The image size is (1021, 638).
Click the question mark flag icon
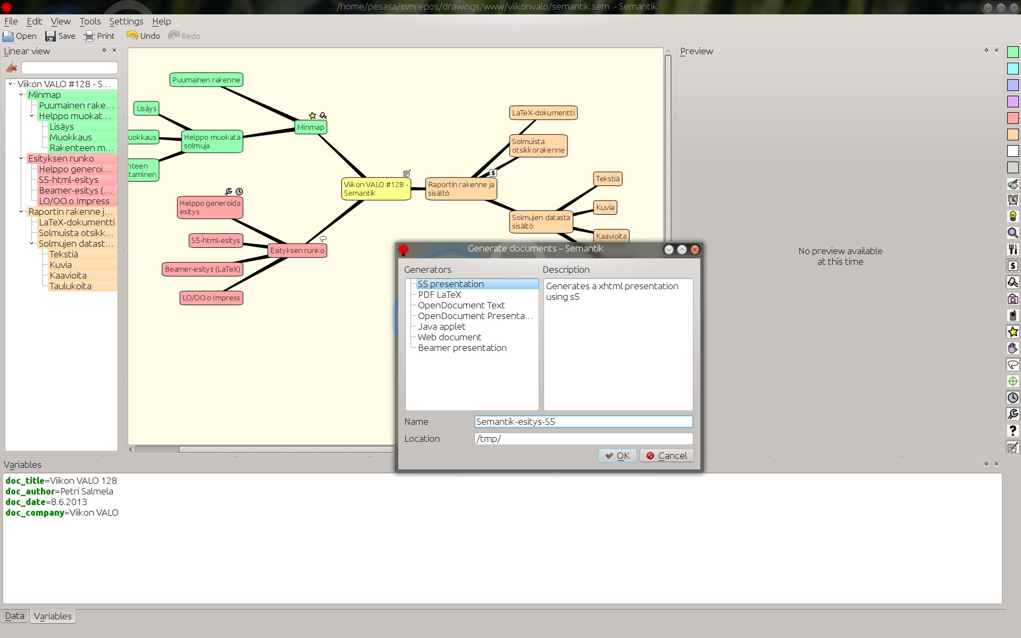click(x=1012, y=431)
